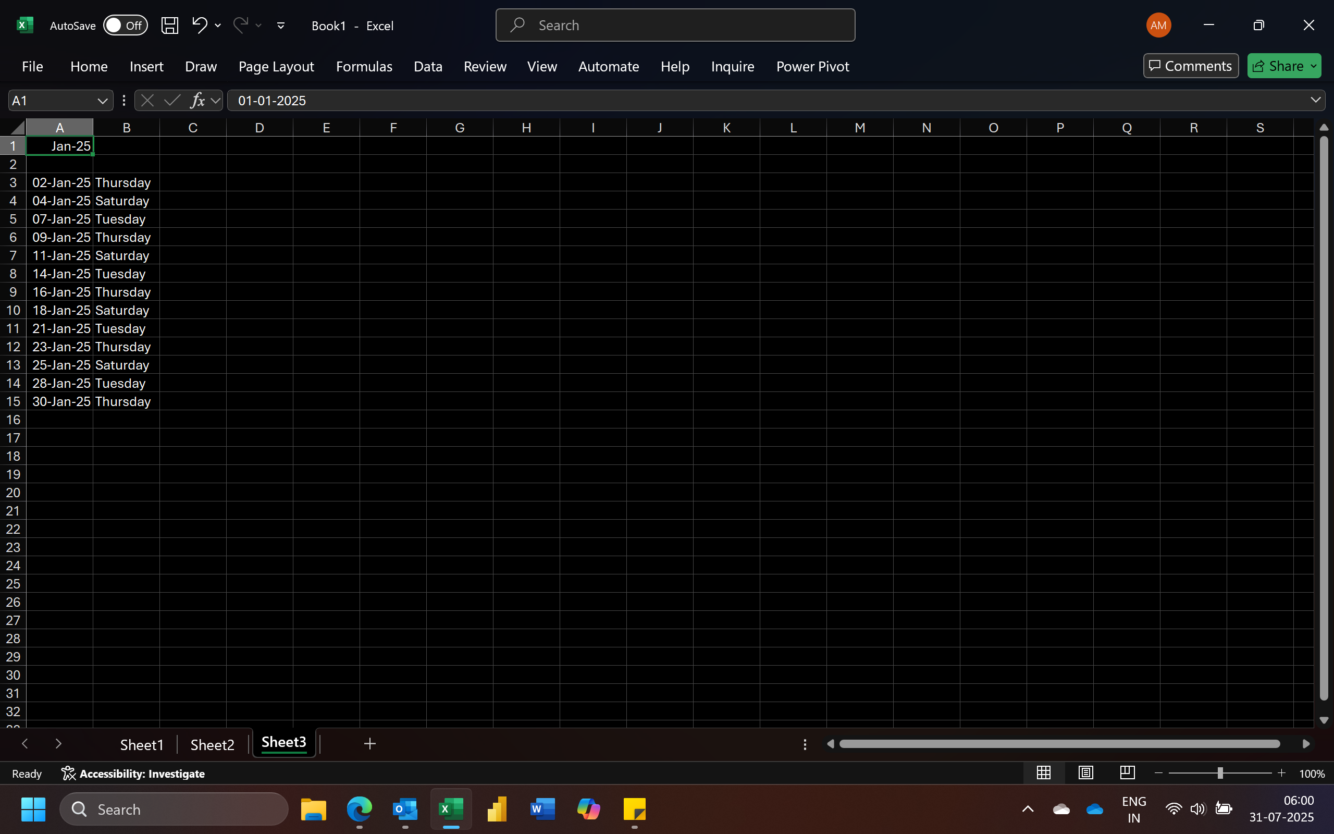
Task: Click the scroll left arrow
Action: click(830, 744)
